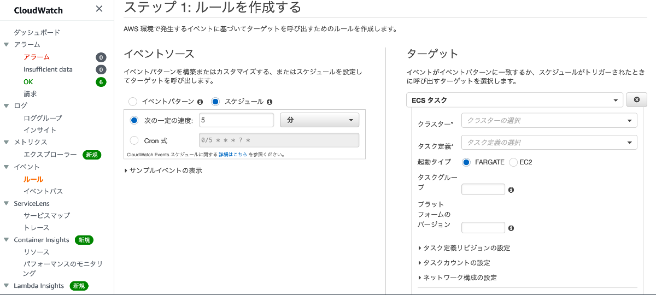Screen dimensions: 656x295
Task: Expand タスクカウントの設定
Action: 454,263
